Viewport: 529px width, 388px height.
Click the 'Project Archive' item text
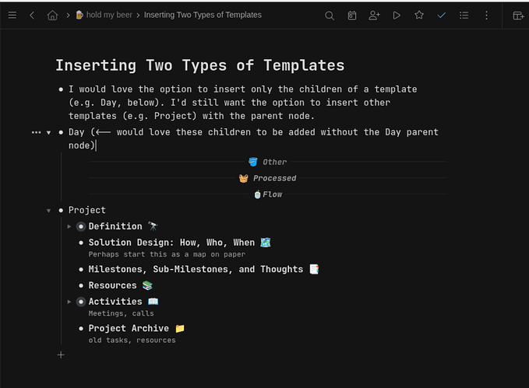tap(129, 328)
